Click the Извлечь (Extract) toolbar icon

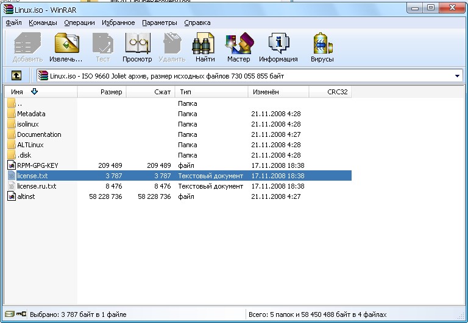[66, 47]
